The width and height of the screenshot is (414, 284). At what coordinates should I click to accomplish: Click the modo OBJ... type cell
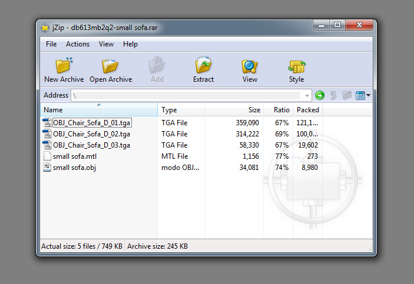click(x=180, y=168)
